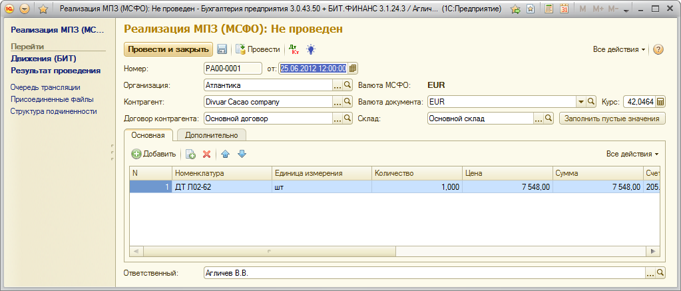Image resolution: width=681 pixels, height=291 pixels.
Task: Open the calendar picker beside date field
Action: (353, 68)
